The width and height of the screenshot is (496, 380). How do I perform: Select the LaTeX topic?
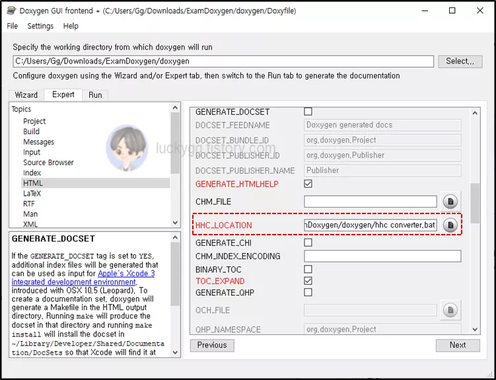point(32,194)
